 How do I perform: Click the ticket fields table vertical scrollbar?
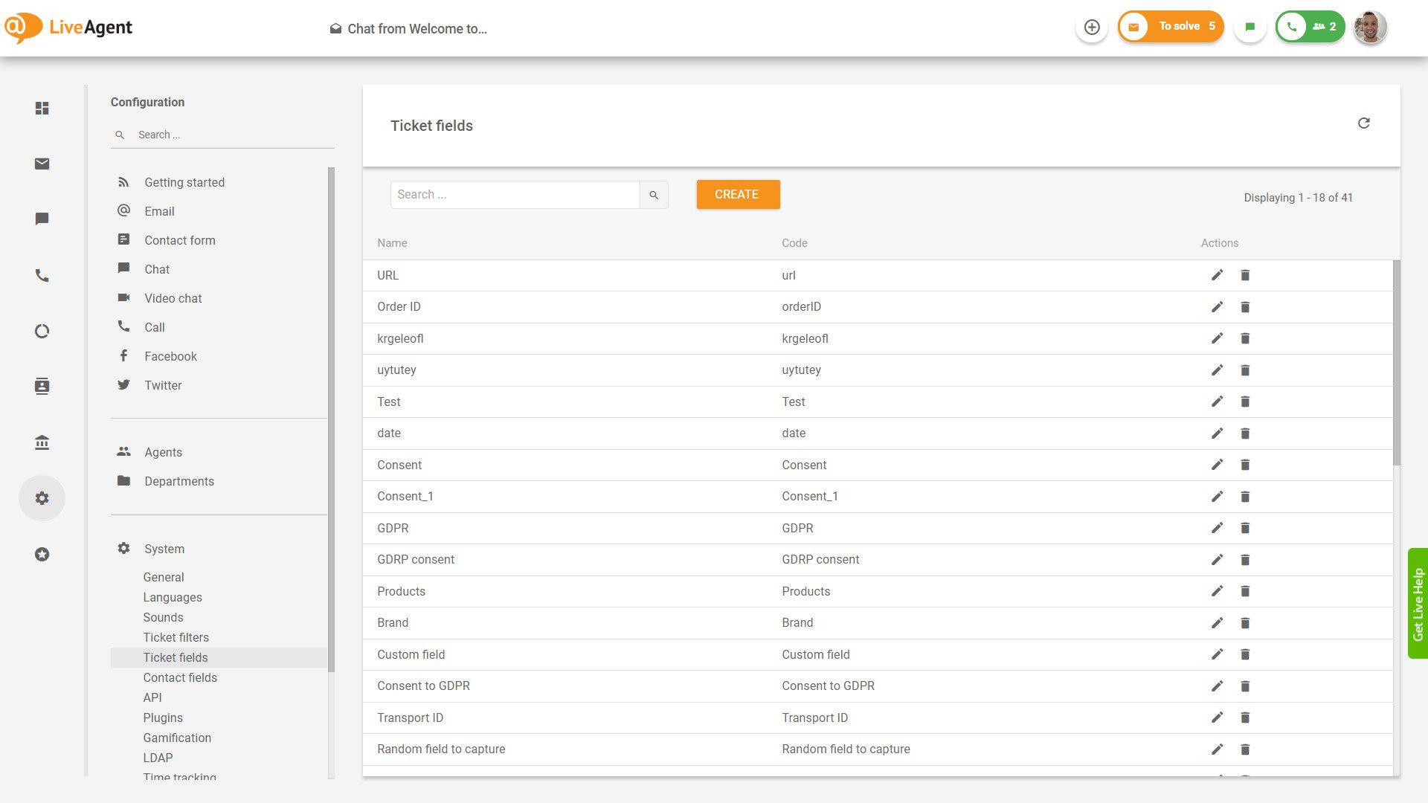(1396, 364)
